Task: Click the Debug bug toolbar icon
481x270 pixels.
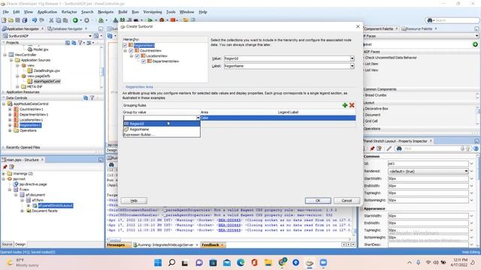Action: [x=162, y=20]
